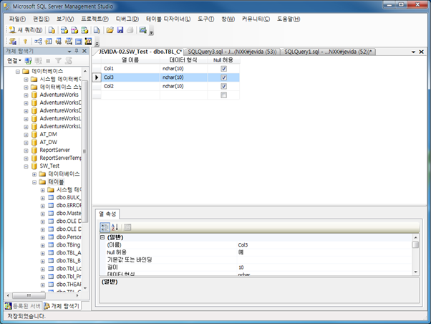Click the Col1 column name cell
This screenshot has height=324, width=431.
(x=130, y=69)
